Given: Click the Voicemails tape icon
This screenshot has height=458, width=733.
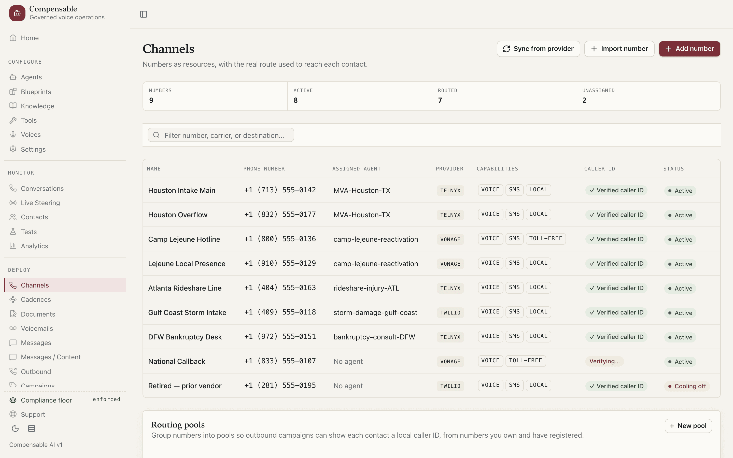Looking at the screenshot, I should (x=13, y=328).
